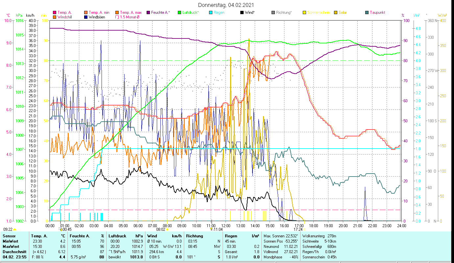454x263 pixels.
Task: Click the 'Luftdruck*' legend label
Action: tap(191, 12)
